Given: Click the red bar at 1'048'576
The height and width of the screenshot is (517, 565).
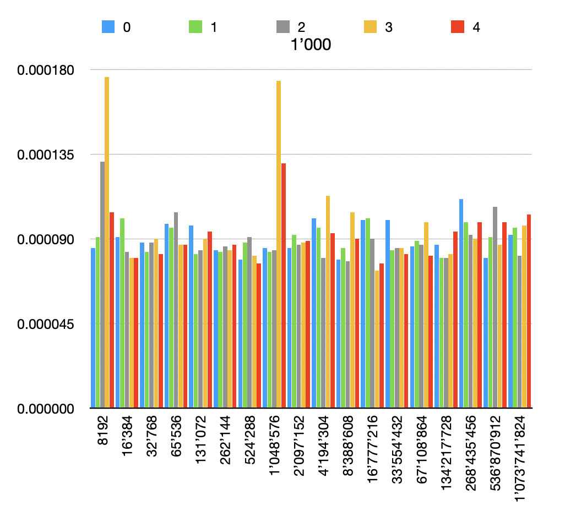Looking at the screenshot, I should pyautogui.click(x=284, y=285).
